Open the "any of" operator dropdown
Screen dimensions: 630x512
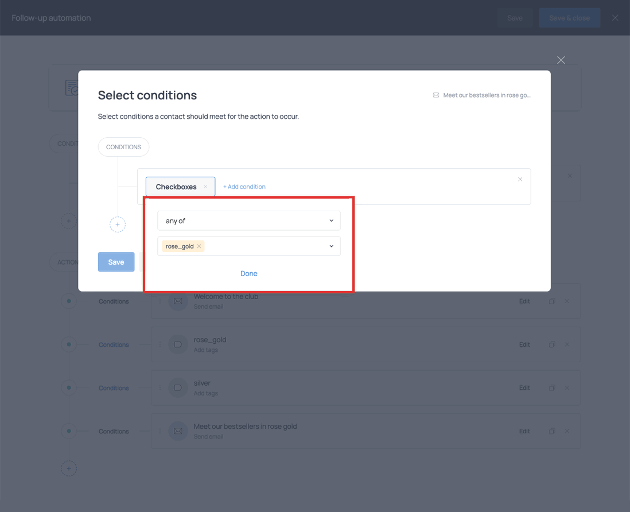coord(248,220)
